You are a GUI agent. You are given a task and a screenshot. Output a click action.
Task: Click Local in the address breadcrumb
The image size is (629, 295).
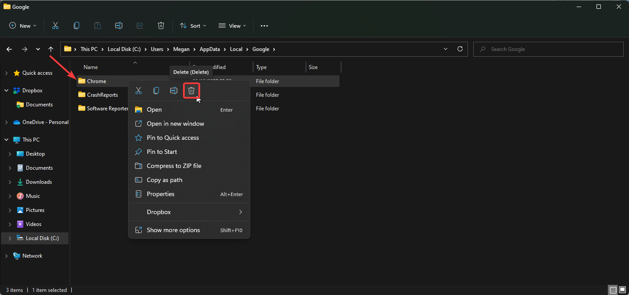236,49
